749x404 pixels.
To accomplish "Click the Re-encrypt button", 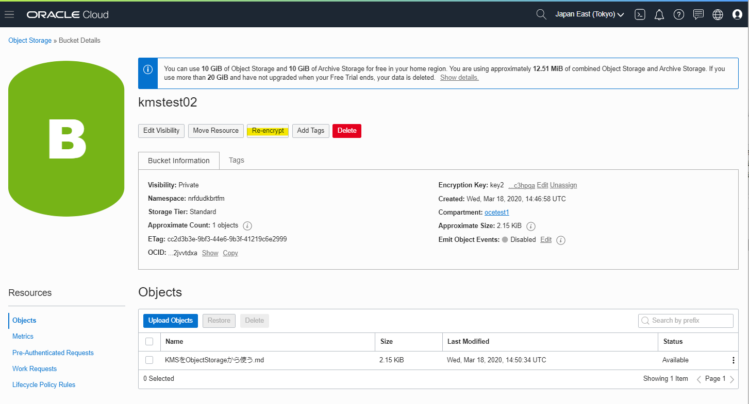I will [x=268, y=131].
